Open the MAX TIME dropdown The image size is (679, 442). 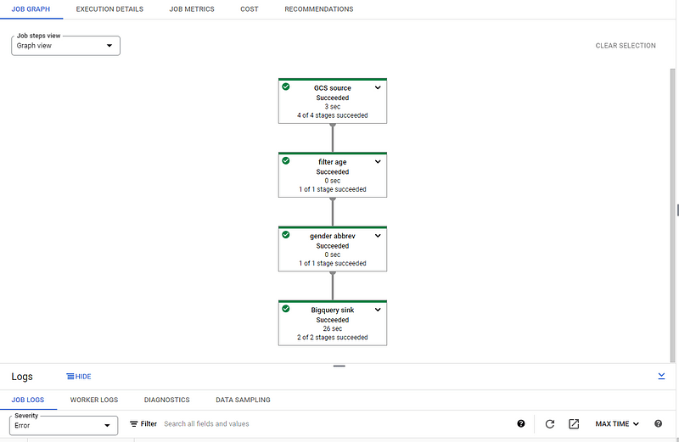[617, 423]
